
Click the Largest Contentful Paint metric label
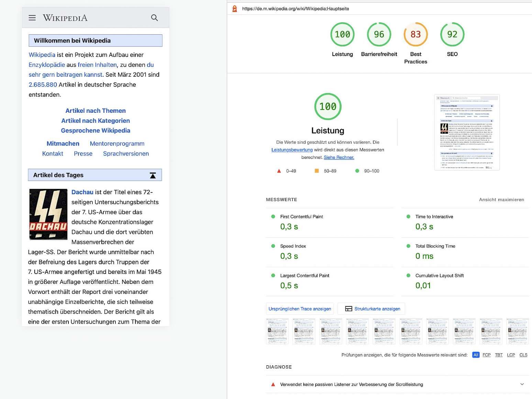point(305,276)
